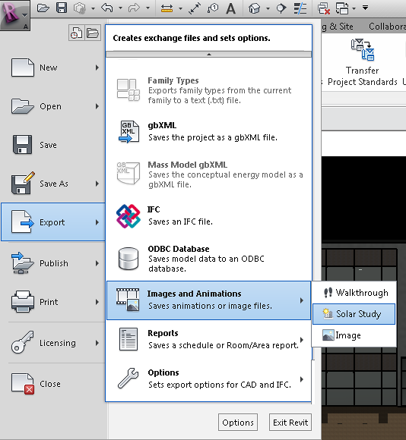Screen dimensions: 406x440
Task: Open the Default 3D View house icon
Action: click(254, 8)
